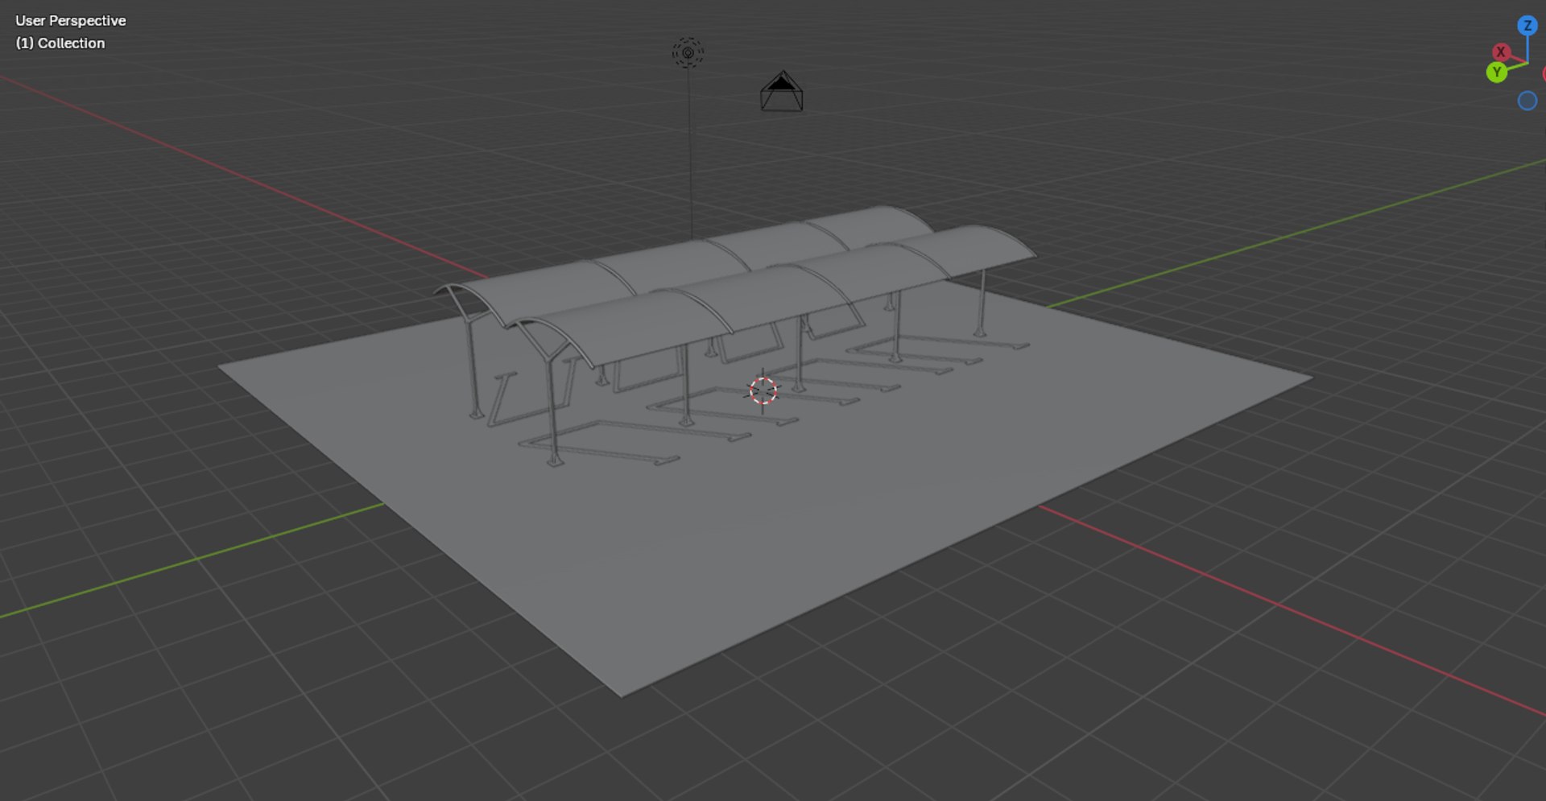Screen dimensions: 1546x801
Task: Click the green Y axis gizmo handle
Action: (x=1496, y=72)
